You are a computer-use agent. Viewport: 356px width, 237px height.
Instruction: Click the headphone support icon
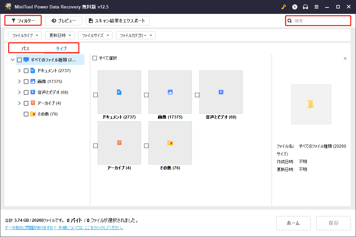[305, 7]
